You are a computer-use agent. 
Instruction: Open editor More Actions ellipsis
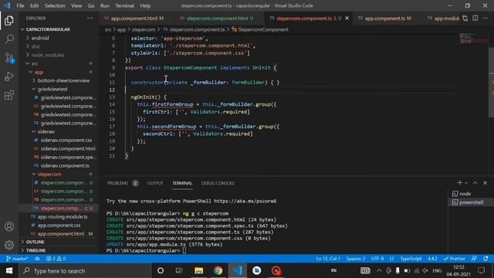[x=486, y=19]
